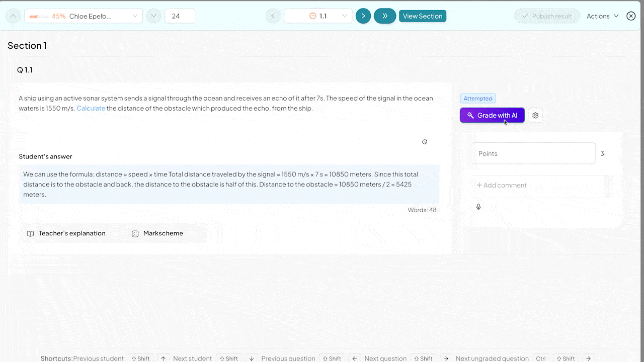The width and height of the screenshot is (644, 362).
Task: Click the up arrow key cap in shortcuts
Action: (163, 358)
